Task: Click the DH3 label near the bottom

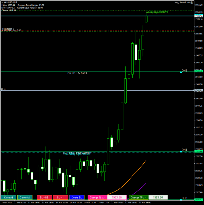Action: [x=184, y=198]
